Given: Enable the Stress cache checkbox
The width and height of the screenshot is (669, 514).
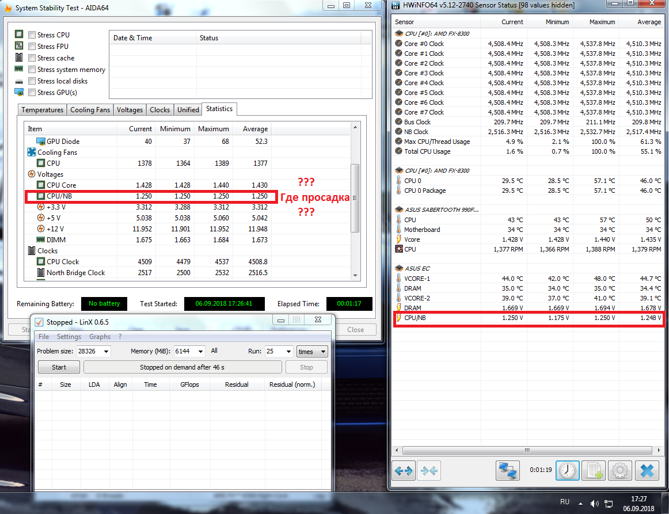Looking at the screenshot, I should click(32, 58).
